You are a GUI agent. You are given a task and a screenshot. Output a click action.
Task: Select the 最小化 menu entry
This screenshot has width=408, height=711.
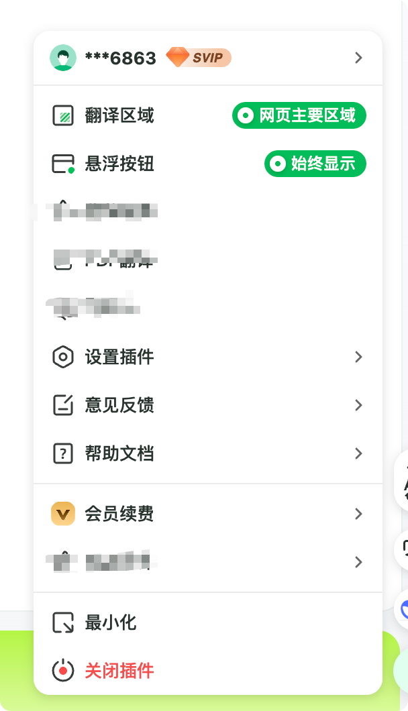pos(111,622)
